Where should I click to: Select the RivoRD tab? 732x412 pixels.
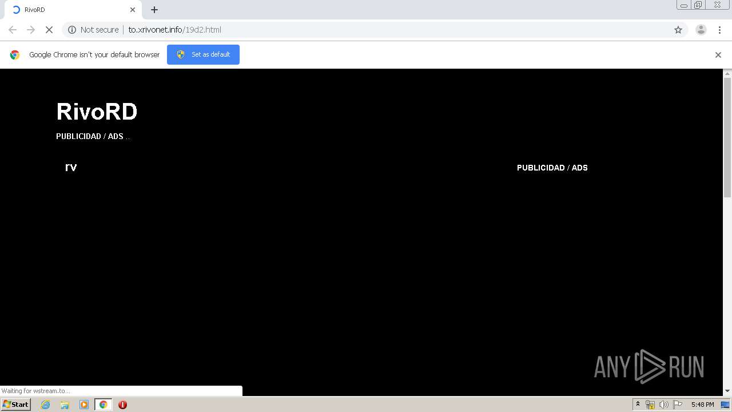pyautogui.click(x=73, y=10)
